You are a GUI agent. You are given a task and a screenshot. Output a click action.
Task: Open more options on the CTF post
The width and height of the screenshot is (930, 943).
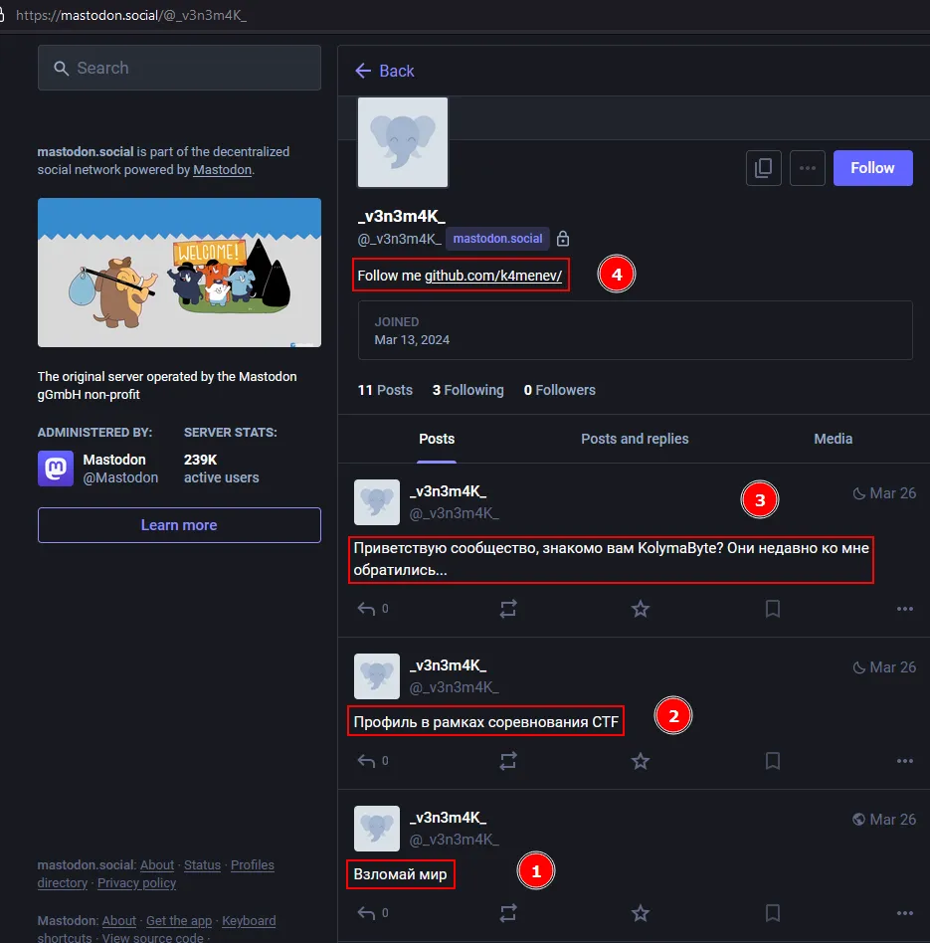905,761
